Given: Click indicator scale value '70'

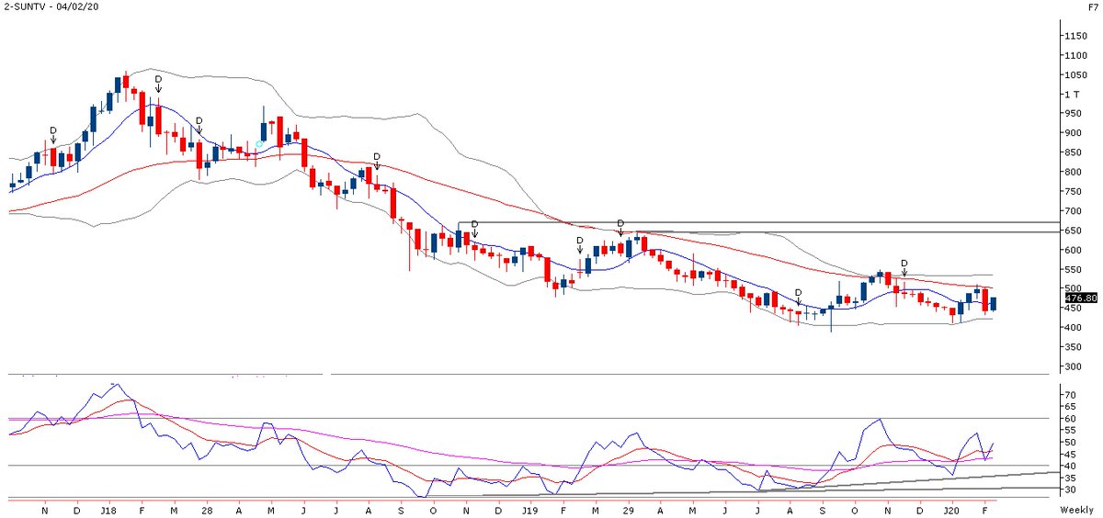Looking at the screenshot, I should 1070,394.
